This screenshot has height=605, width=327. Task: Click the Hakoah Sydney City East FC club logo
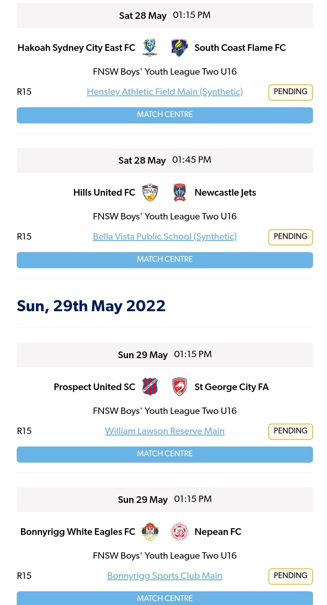click(x=149, y=48)
